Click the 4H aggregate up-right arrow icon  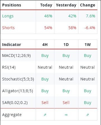point(45,115)
